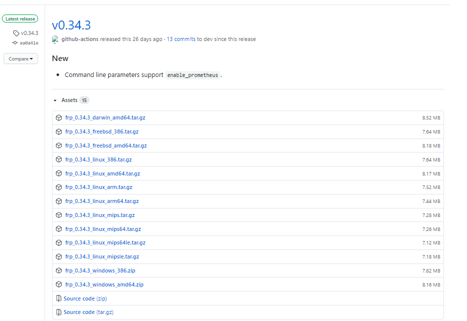Click the 7.26 MB size for linux_mips64
The height and width of the screenshot is (321, 467).
[431, 229]
